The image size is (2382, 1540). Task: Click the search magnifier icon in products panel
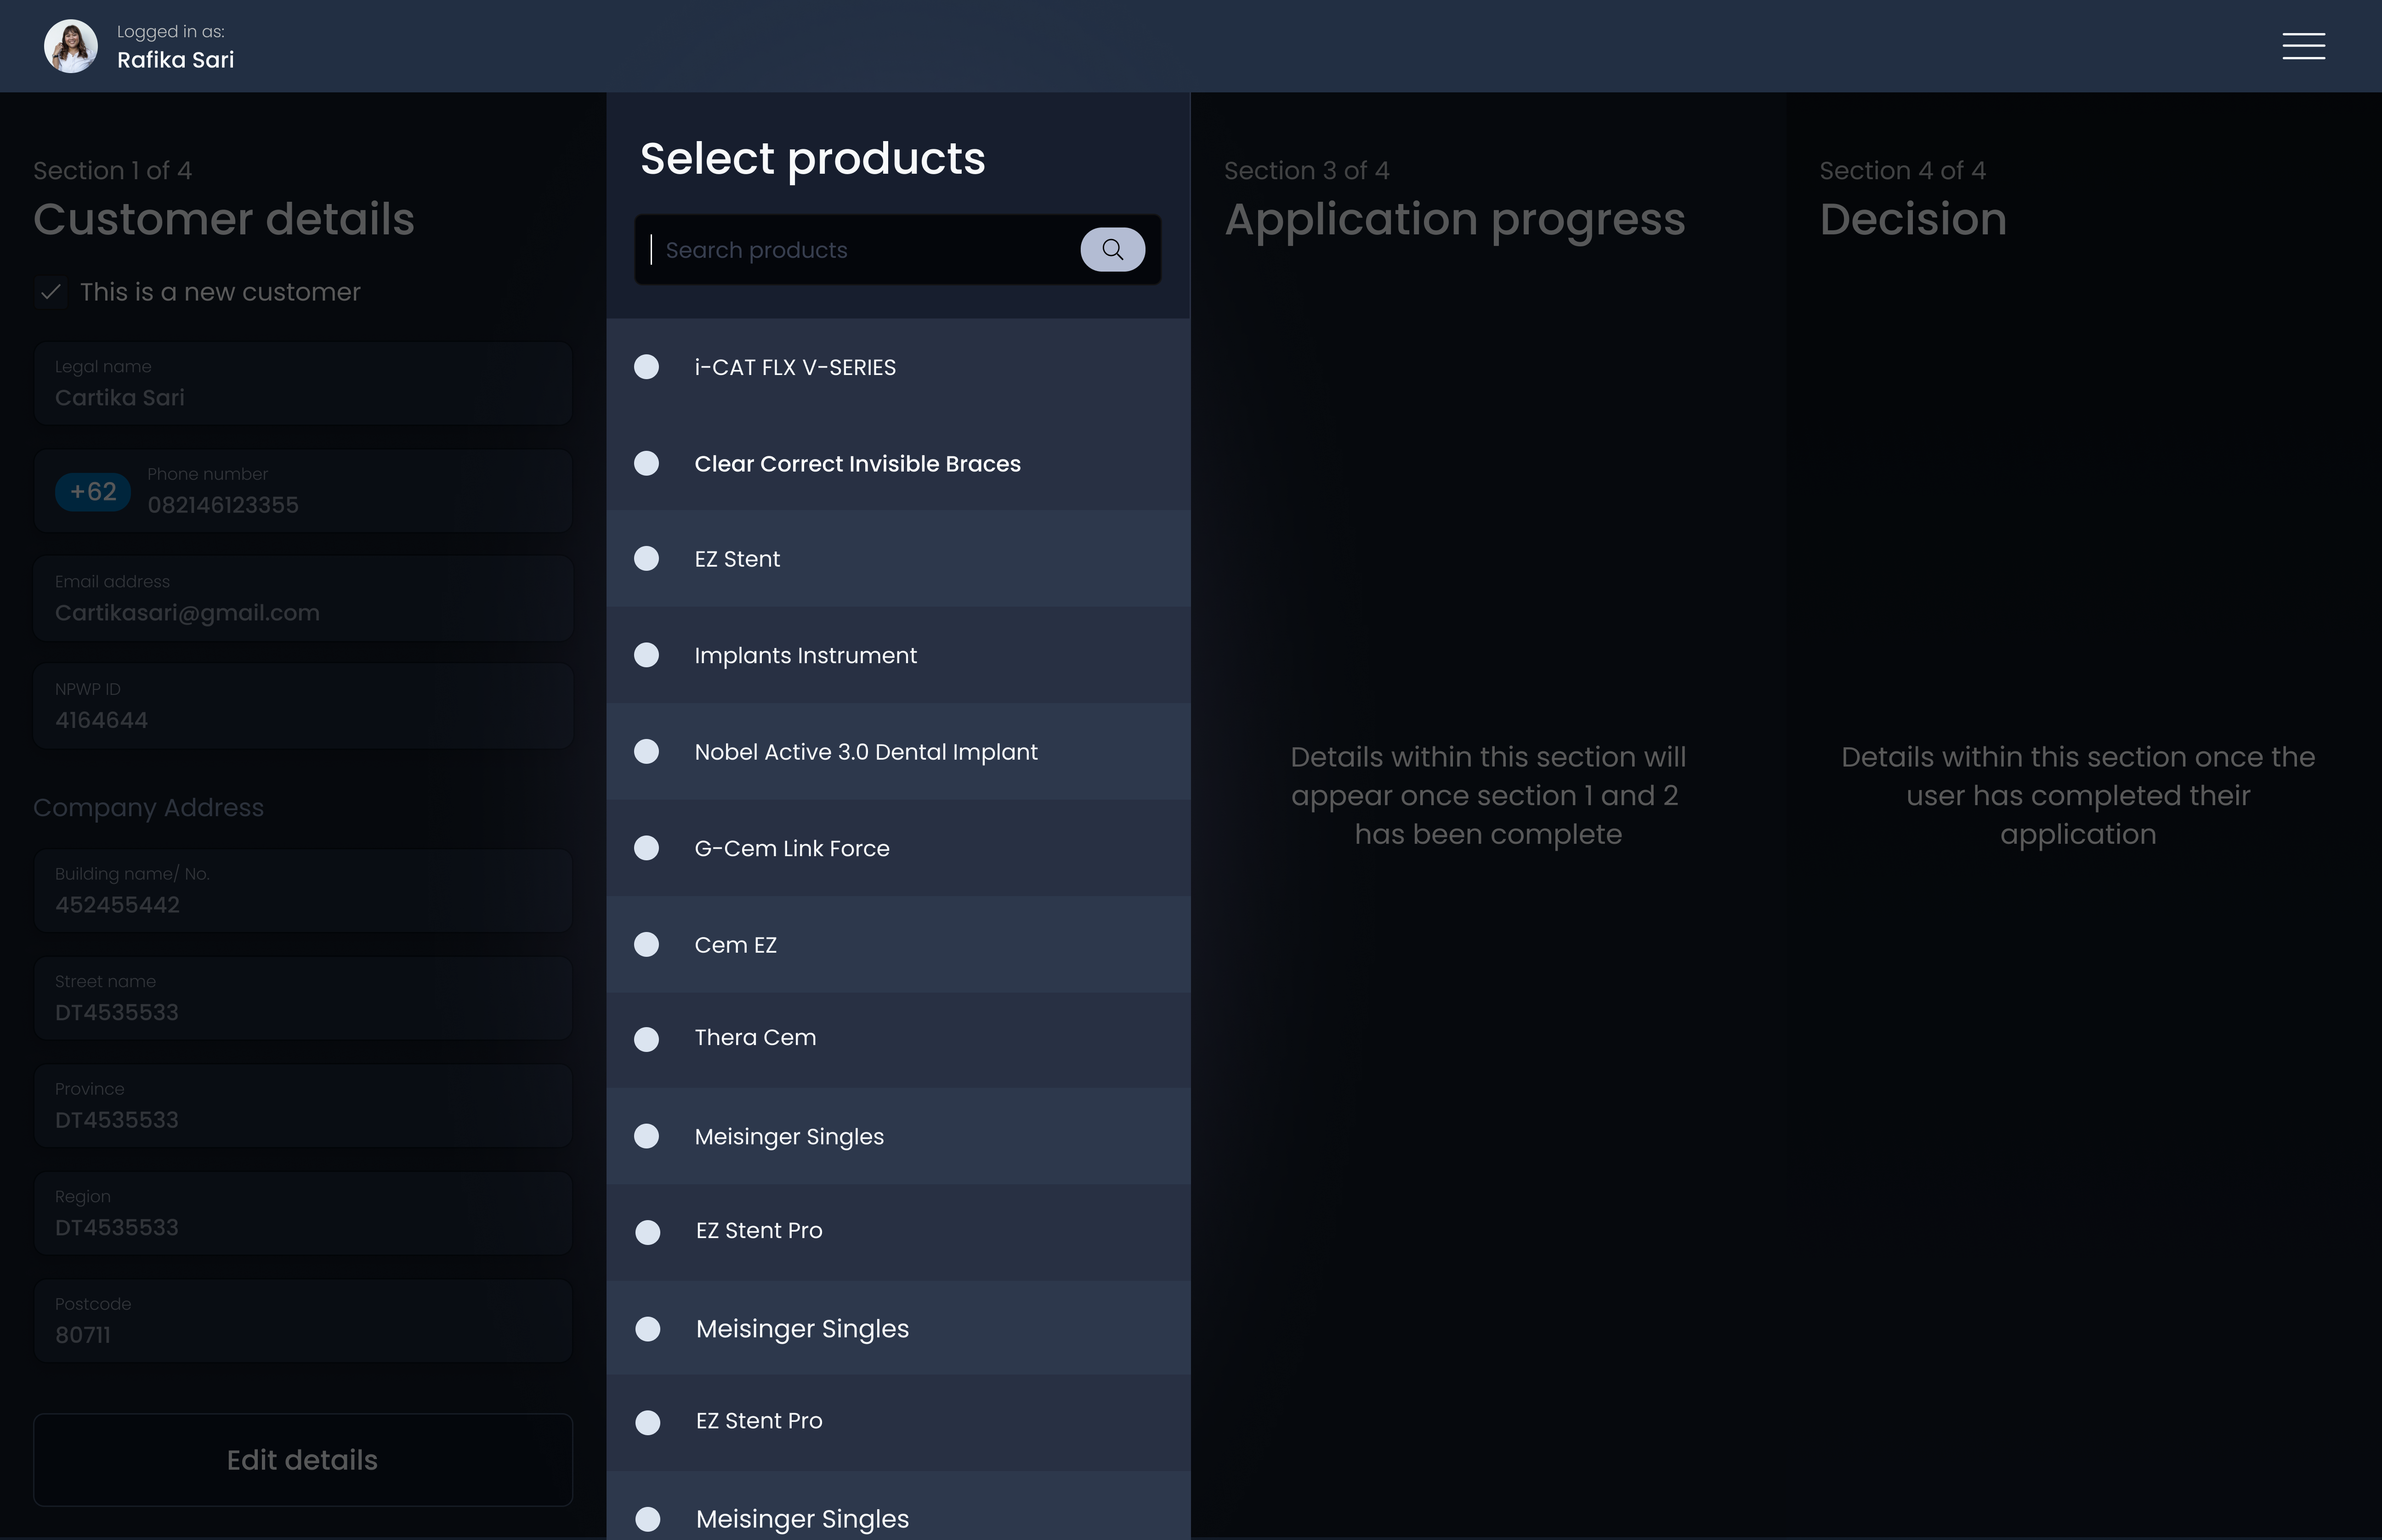point(1112,249)
